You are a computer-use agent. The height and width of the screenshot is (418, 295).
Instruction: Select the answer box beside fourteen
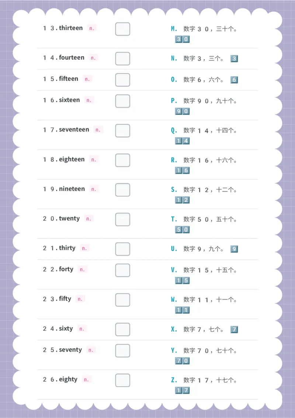click(122, 59)
